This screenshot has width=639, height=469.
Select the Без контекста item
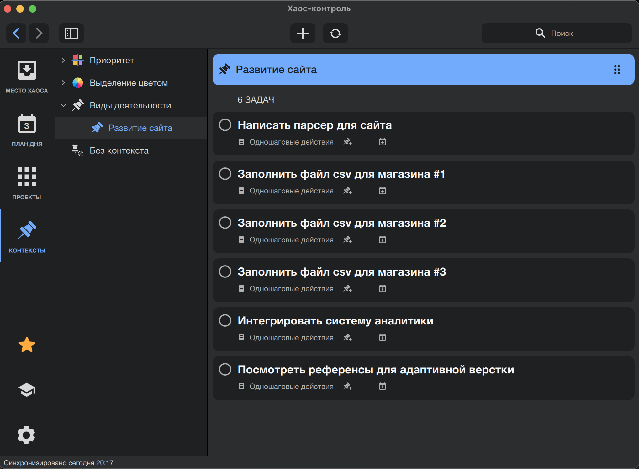point(119,150)
